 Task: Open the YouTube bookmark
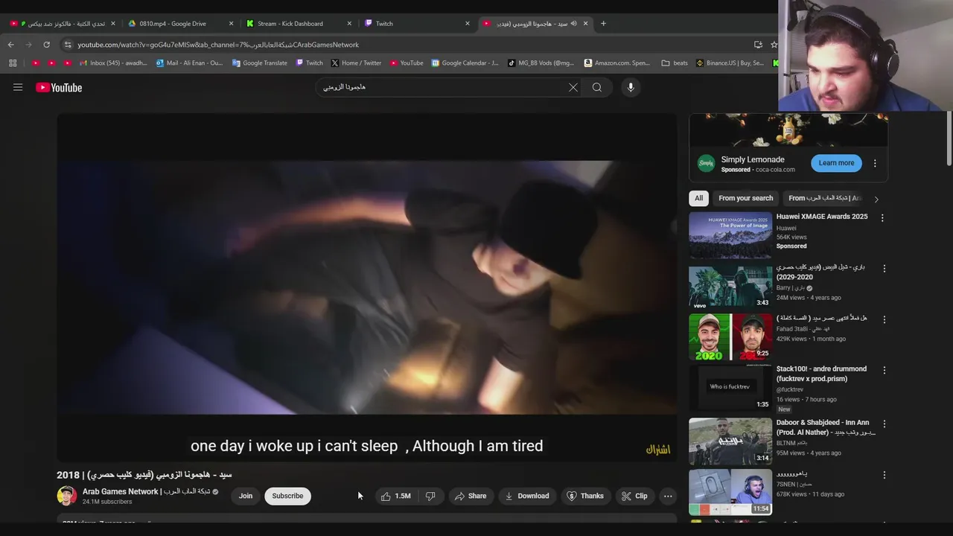[407, 63]
